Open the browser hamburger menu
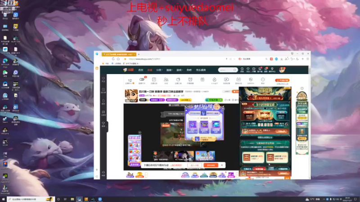360x202 pixels. click(308, 59)
